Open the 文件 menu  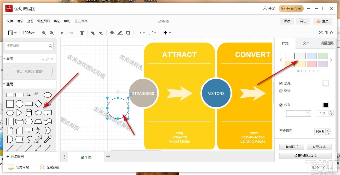10,21
